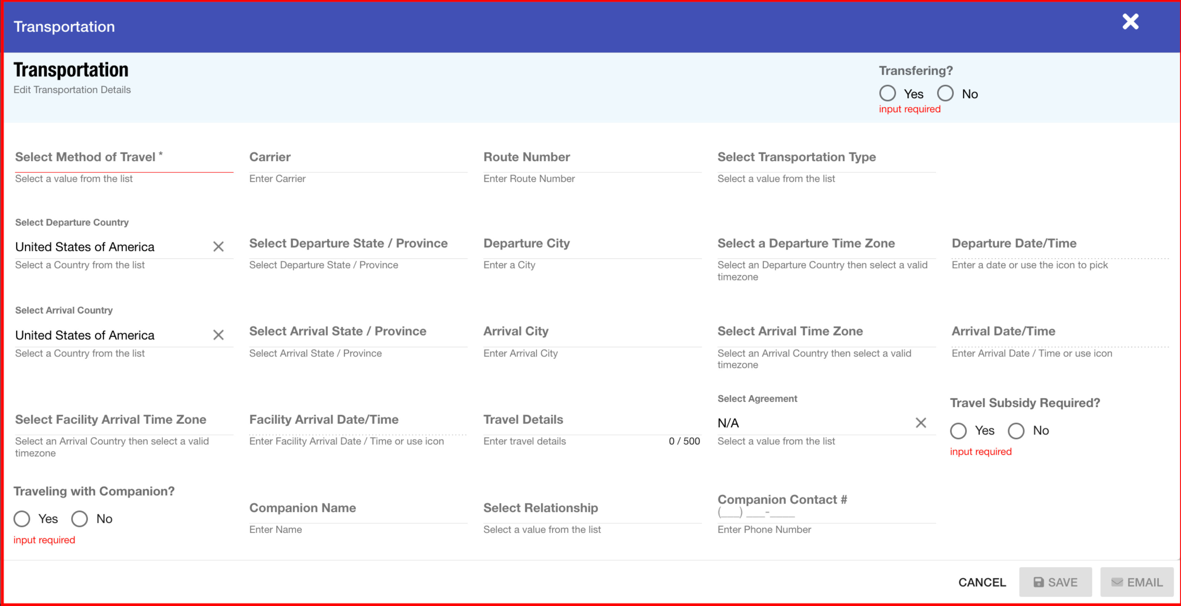Open the Select Method of Travel dropdown
Image resolution: width=1181 pixels, height=606 pixels.
point(124,158)
